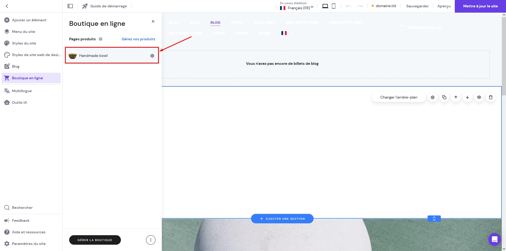Delete section using trash icon
The height and width of the screenshot is (251, 506).
click(x=490, y=97)
